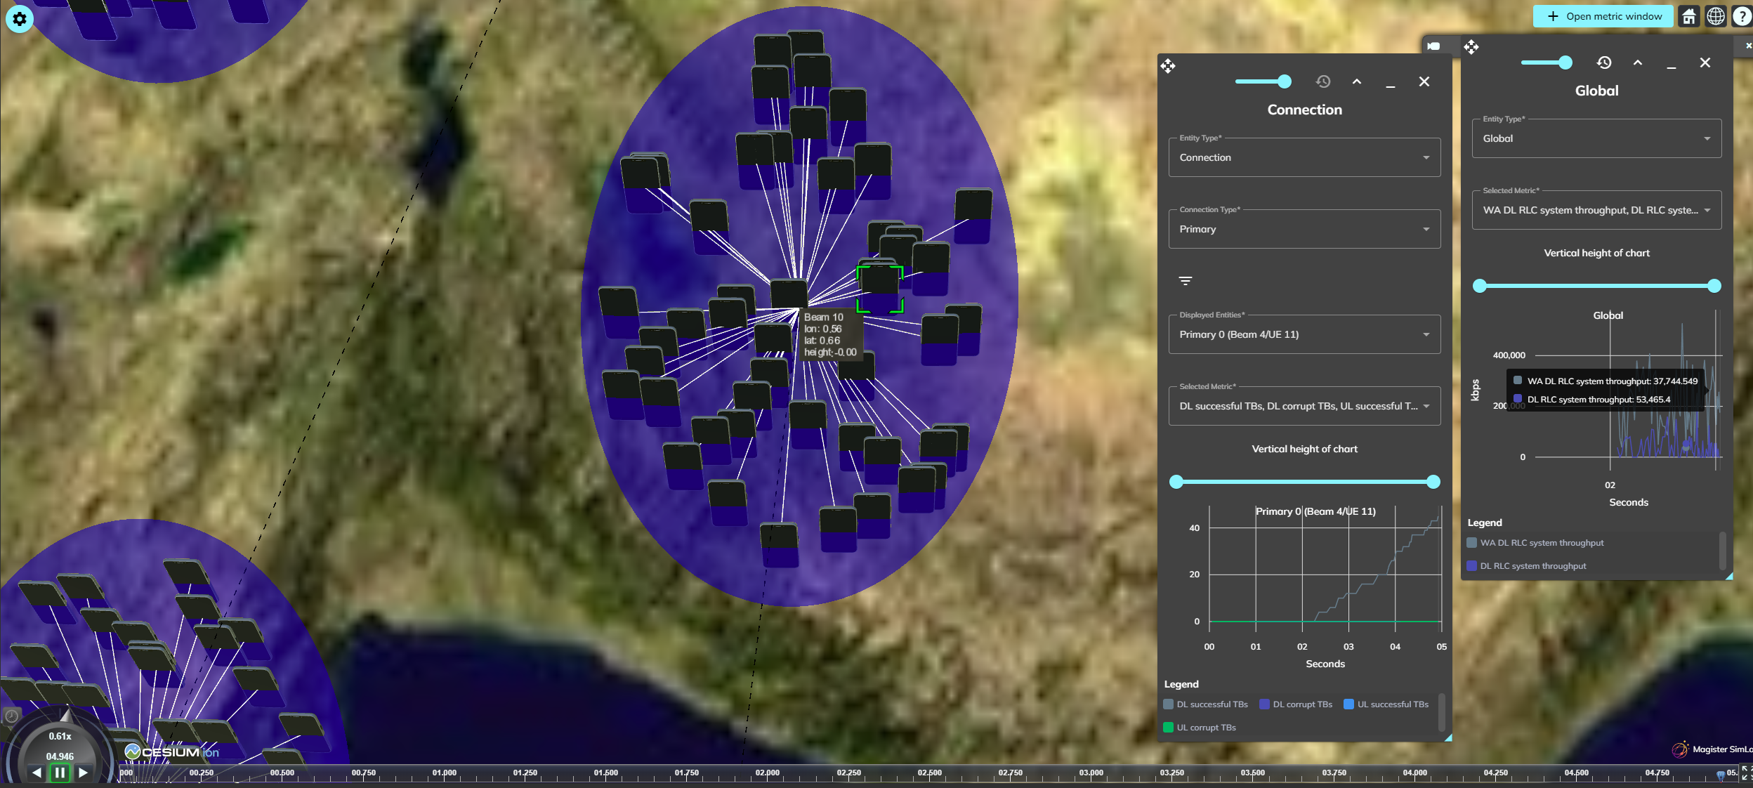
Task: Open the settings gear in the top-left corner
Action: [19, 19]
